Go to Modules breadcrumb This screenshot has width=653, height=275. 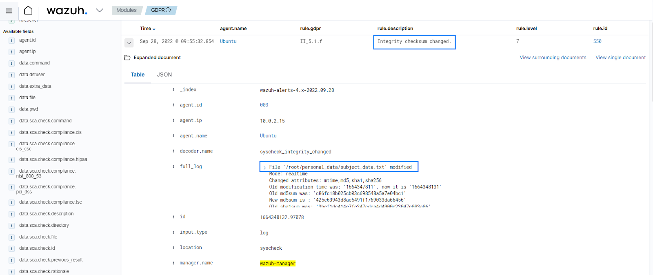127,10
